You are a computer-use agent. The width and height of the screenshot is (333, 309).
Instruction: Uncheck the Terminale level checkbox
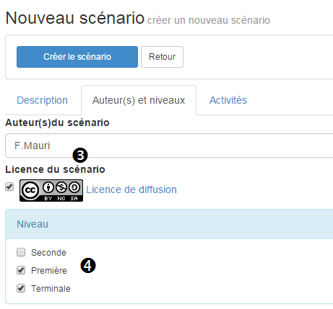(21, 288)
